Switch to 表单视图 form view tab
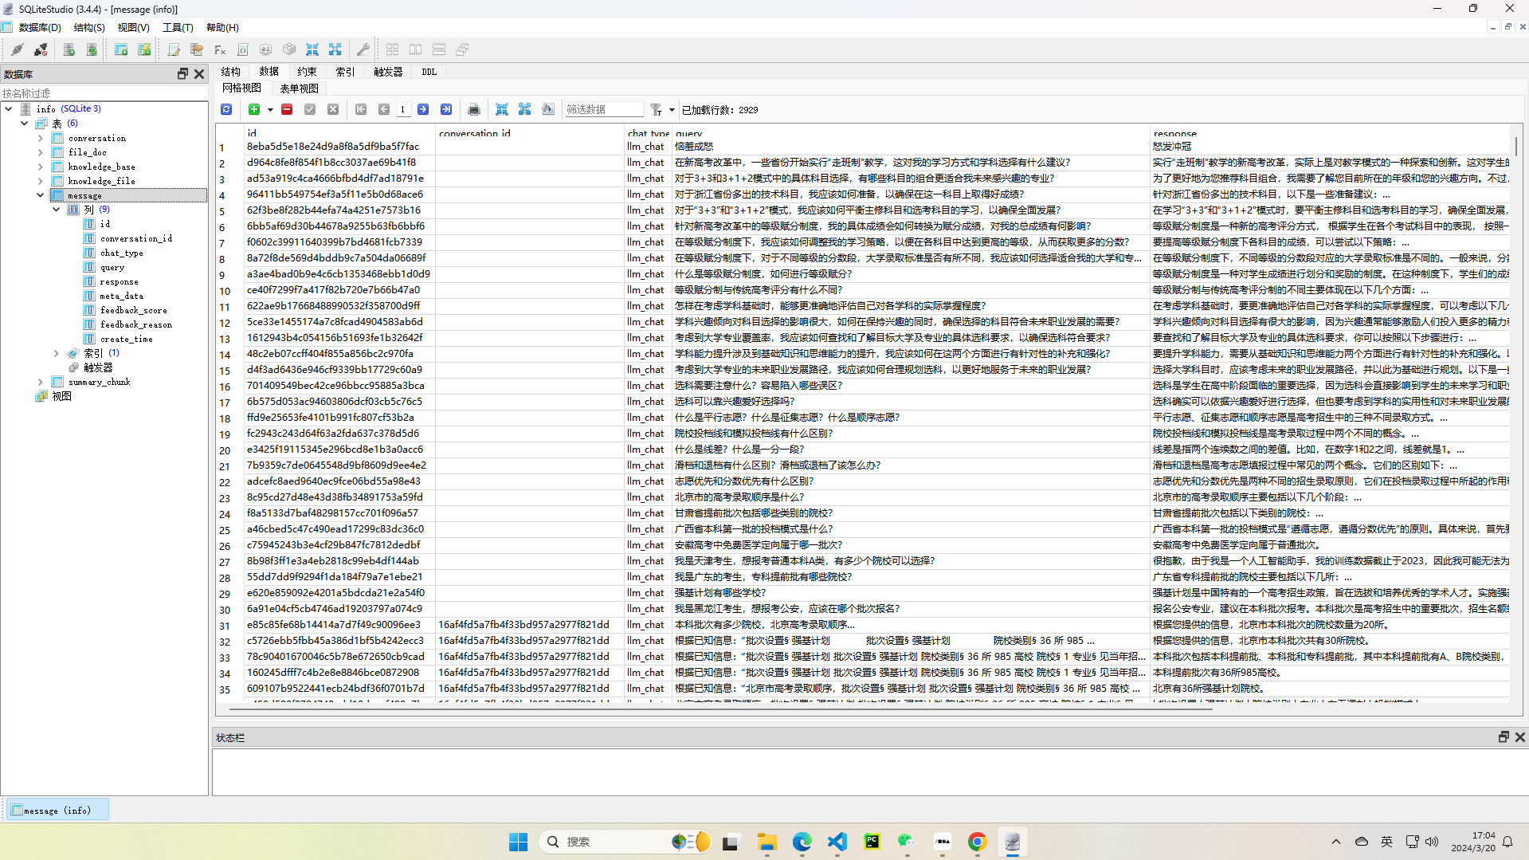Image resolution: width=1529 pixels, height=860 pixels. pos(299,88)
